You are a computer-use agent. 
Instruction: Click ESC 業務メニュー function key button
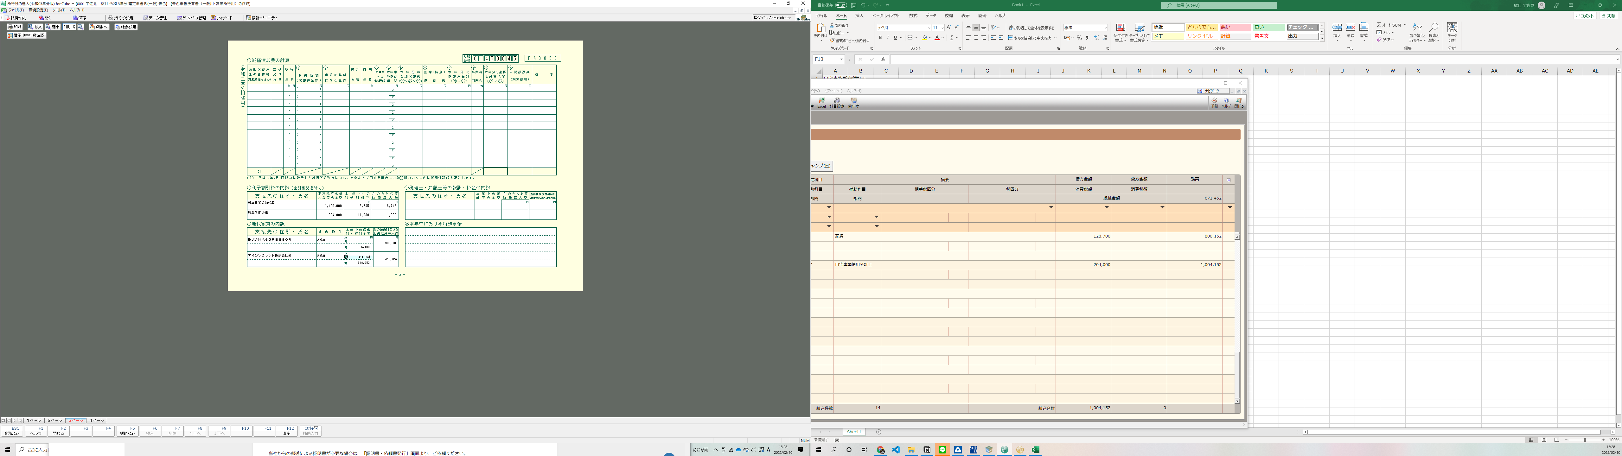click(12, 431)
